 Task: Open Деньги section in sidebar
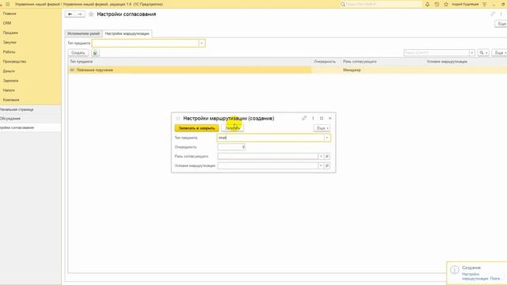(9, 71)
